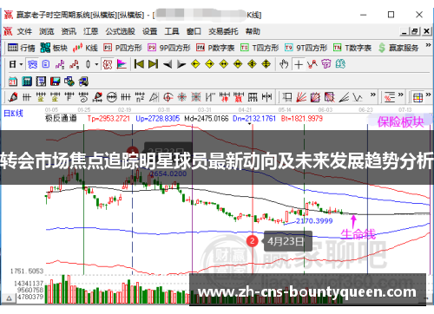Screen dimensions: 434x314
Task: Restore the inner child window
Action: click(x=415, y=31)
